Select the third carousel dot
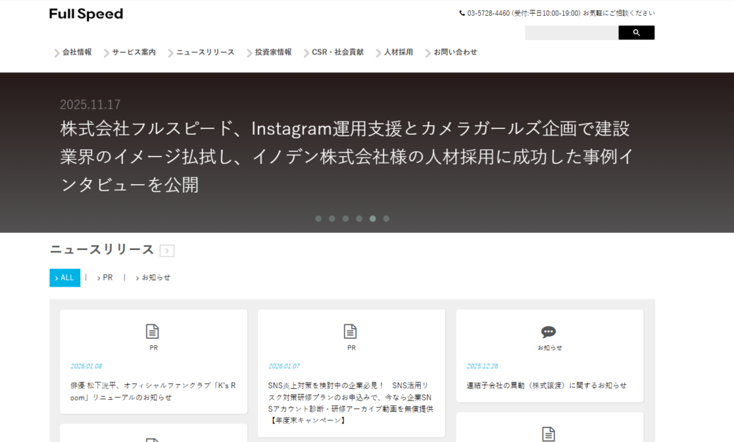This screenshot has width=734, height=442. point(345,218)
